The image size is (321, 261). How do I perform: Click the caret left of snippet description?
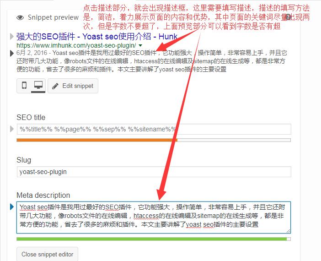pos(12,54)
